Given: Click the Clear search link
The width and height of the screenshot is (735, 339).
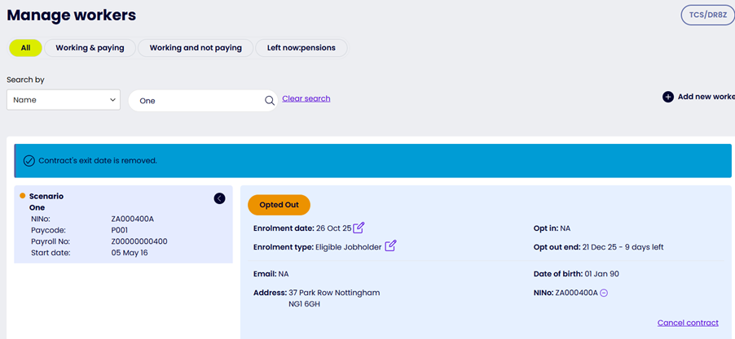Looking at the screenshot, I should pyautogui.click(x=306, y=98).
